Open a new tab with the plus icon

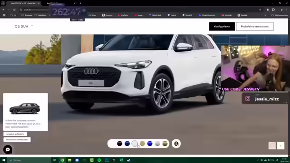click(x=80, y=3)
